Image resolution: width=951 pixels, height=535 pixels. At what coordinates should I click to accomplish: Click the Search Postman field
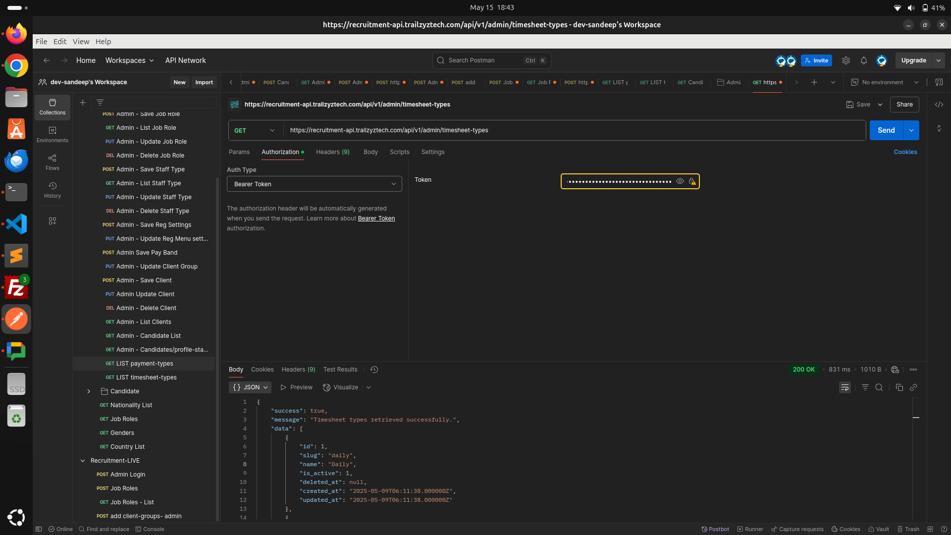(x=491, y=60)
